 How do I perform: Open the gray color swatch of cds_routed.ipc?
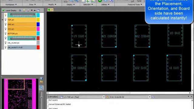(x=38, y=43)
